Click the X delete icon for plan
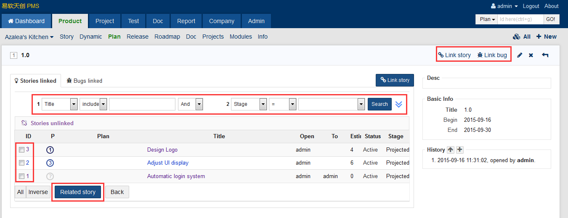This screenshot has width=568, height=218. point(531,55)
